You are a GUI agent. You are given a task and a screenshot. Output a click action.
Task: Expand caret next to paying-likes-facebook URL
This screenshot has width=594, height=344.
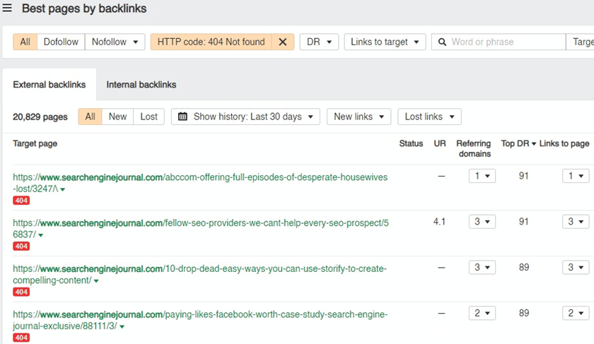tap(122, 326)
